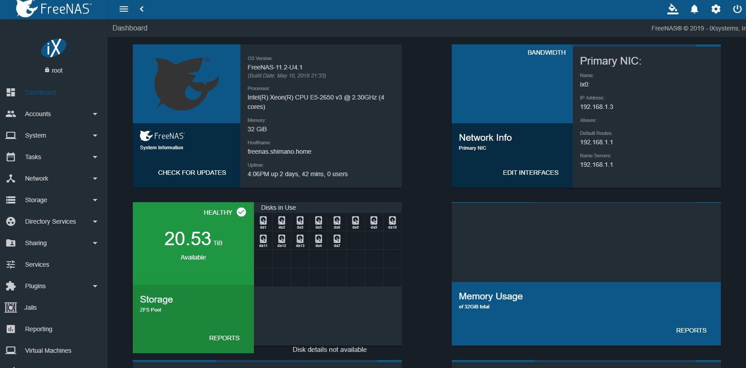The width and height of the screenshot is (746, 368).
Task: Open Services in the sidebar
Action: point(54,264)
